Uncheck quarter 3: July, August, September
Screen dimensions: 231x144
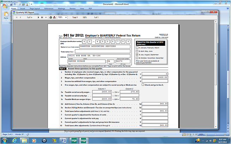[x=137, y=55]
